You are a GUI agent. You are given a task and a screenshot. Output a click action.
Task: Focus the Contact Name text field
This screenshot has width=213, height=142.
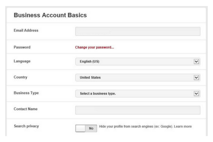138,110
